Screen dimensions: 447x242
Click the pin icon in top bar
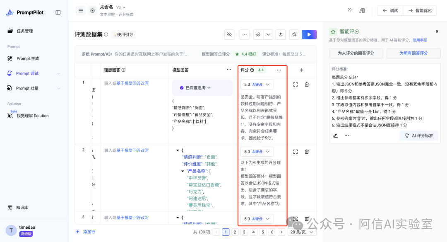pos(349,10)
